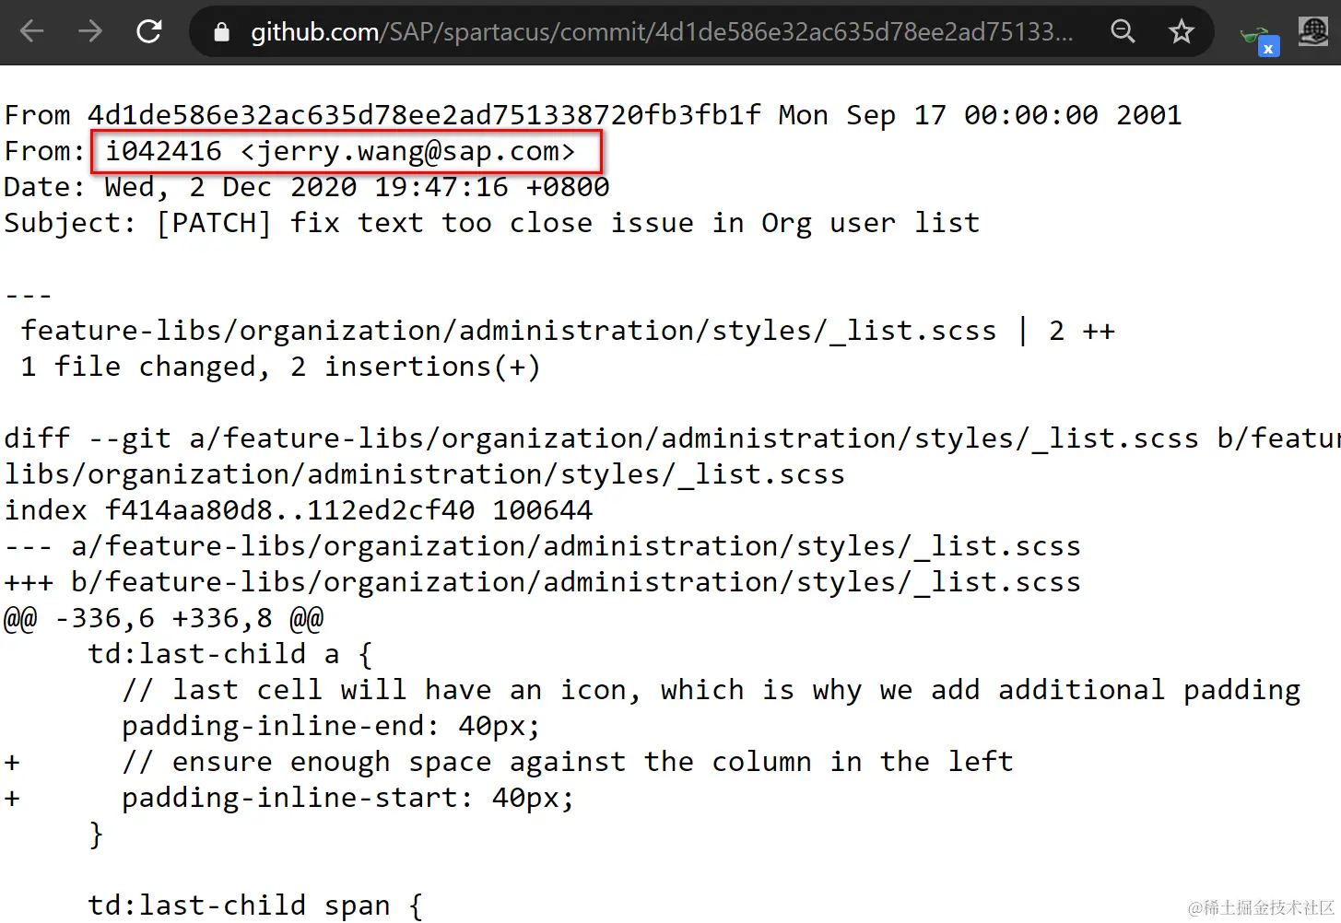Open the zoom magnifier in address bar
Viewport: 1341px width, 923px height.
[x=1123, y=32]
